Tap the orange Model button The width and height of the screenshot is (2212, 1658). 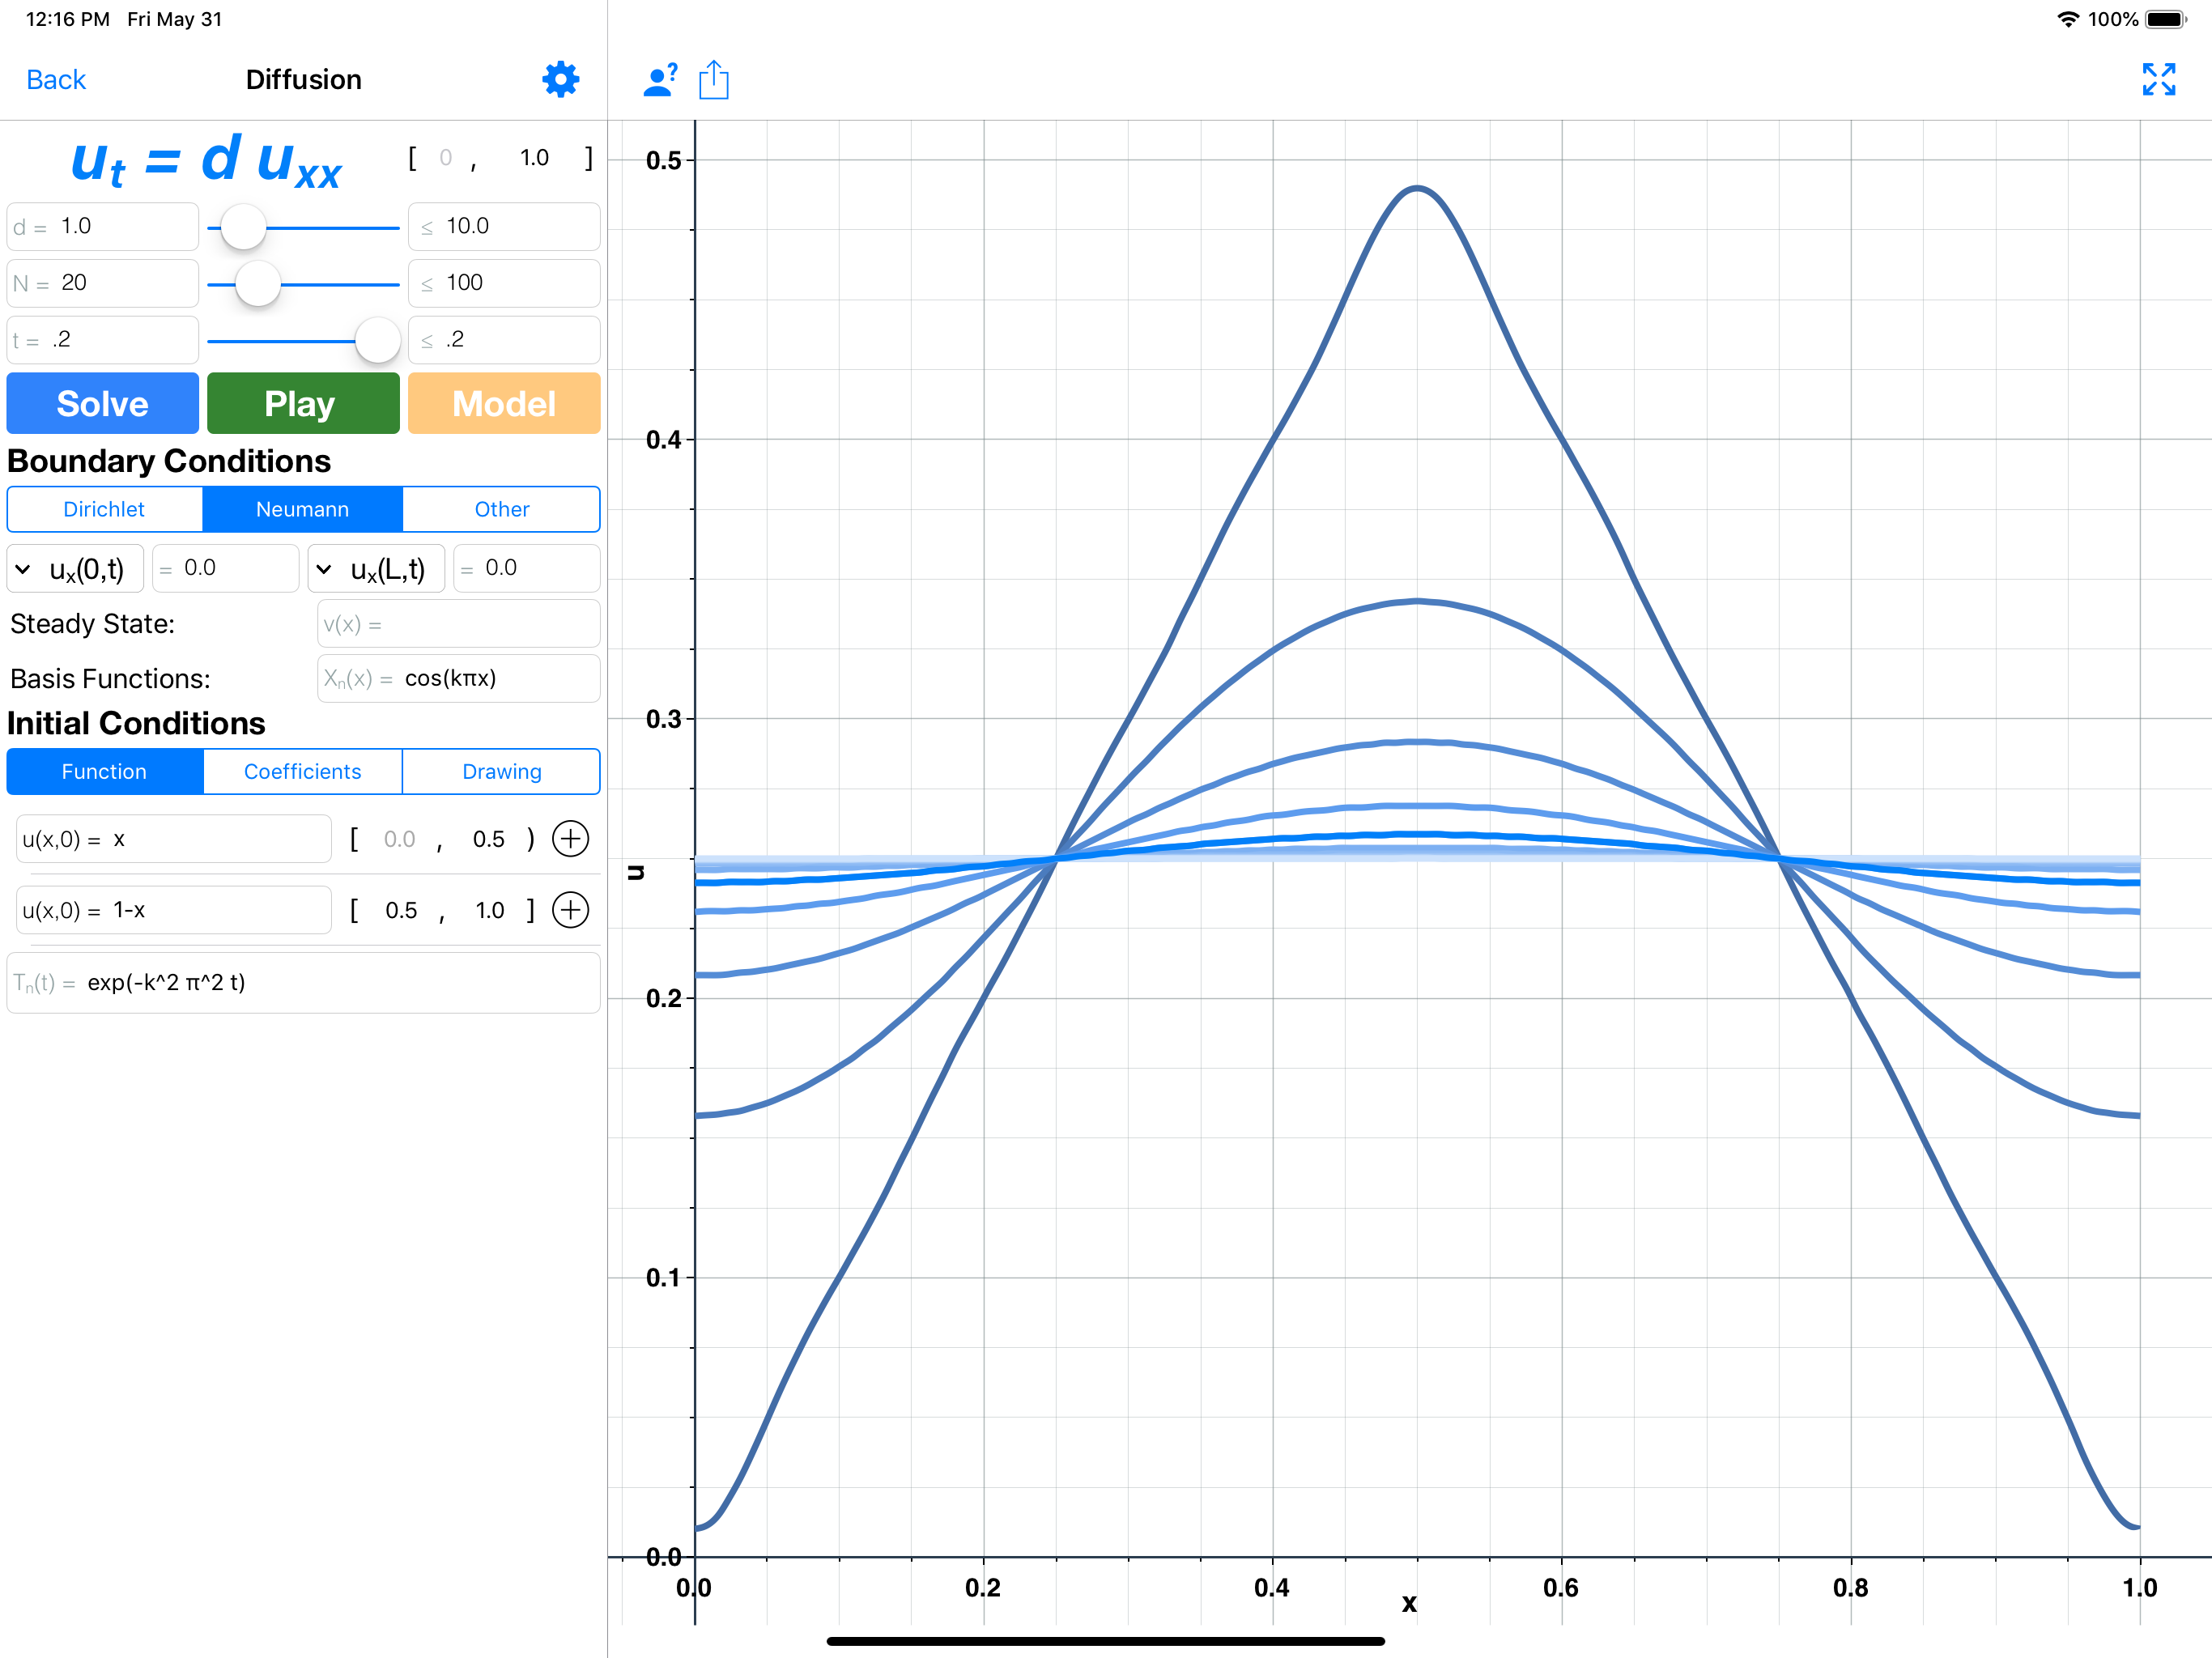click(504, 403)
